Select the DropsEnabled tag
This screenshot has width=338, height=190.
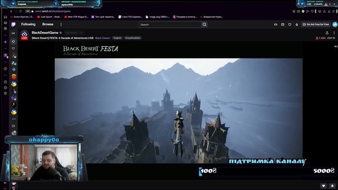point(133,38)
